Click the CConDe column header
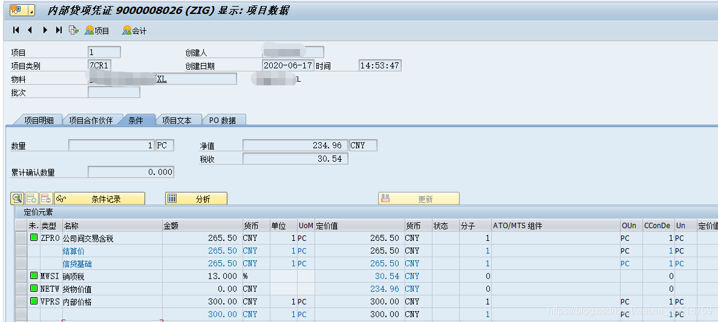 point(658,226)
